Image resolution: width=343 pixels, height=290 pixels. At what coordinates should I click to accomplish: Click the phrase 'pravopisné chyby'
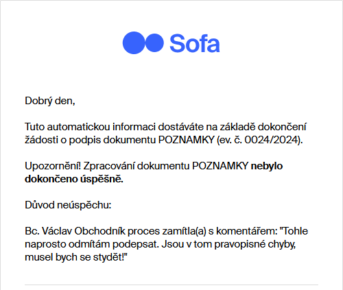[x=255, y=245]
